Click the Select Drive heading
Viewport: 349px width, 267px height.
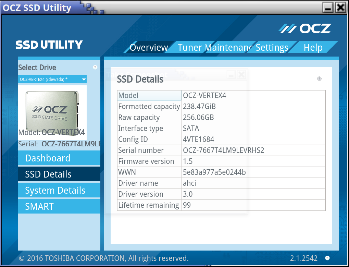pyautogui.click(x=37, y=68)
